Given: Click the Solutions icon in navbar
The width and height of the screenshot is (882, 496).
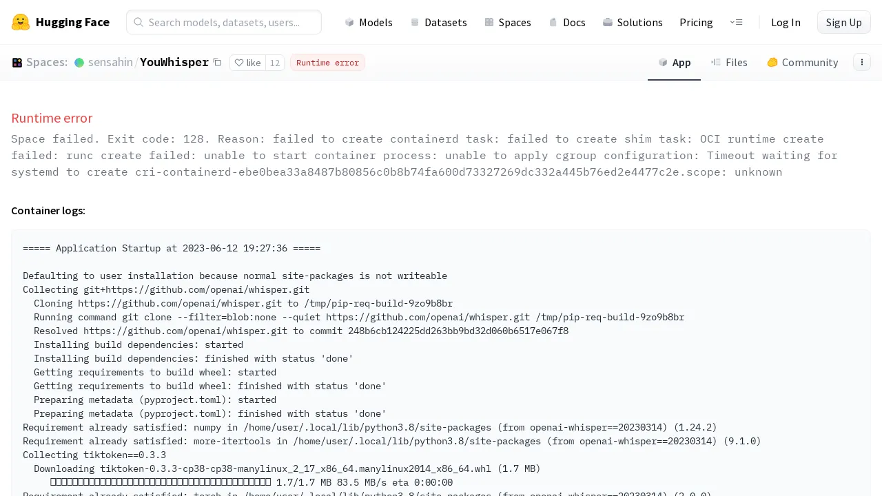Looking at the screenshot, I should click(607, 22).
